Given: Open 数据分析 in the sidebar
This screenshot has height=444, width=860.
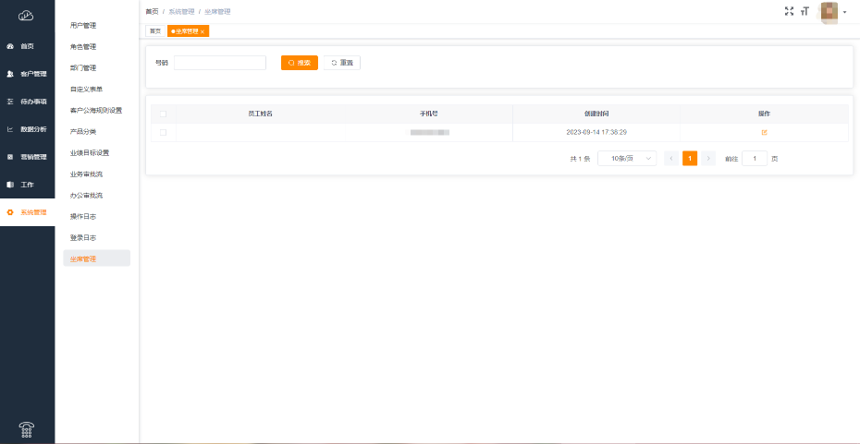Looking at the screenshot, I should point(27,129).
